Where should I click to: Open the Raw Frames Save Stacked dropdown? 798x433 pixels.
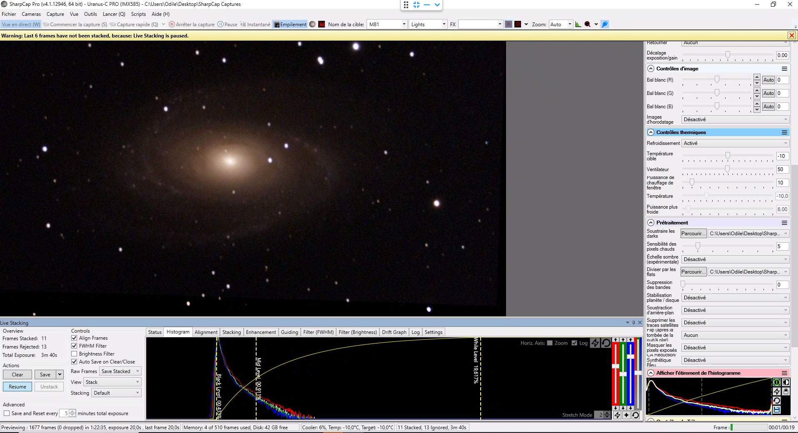click(x=120, y=371)
